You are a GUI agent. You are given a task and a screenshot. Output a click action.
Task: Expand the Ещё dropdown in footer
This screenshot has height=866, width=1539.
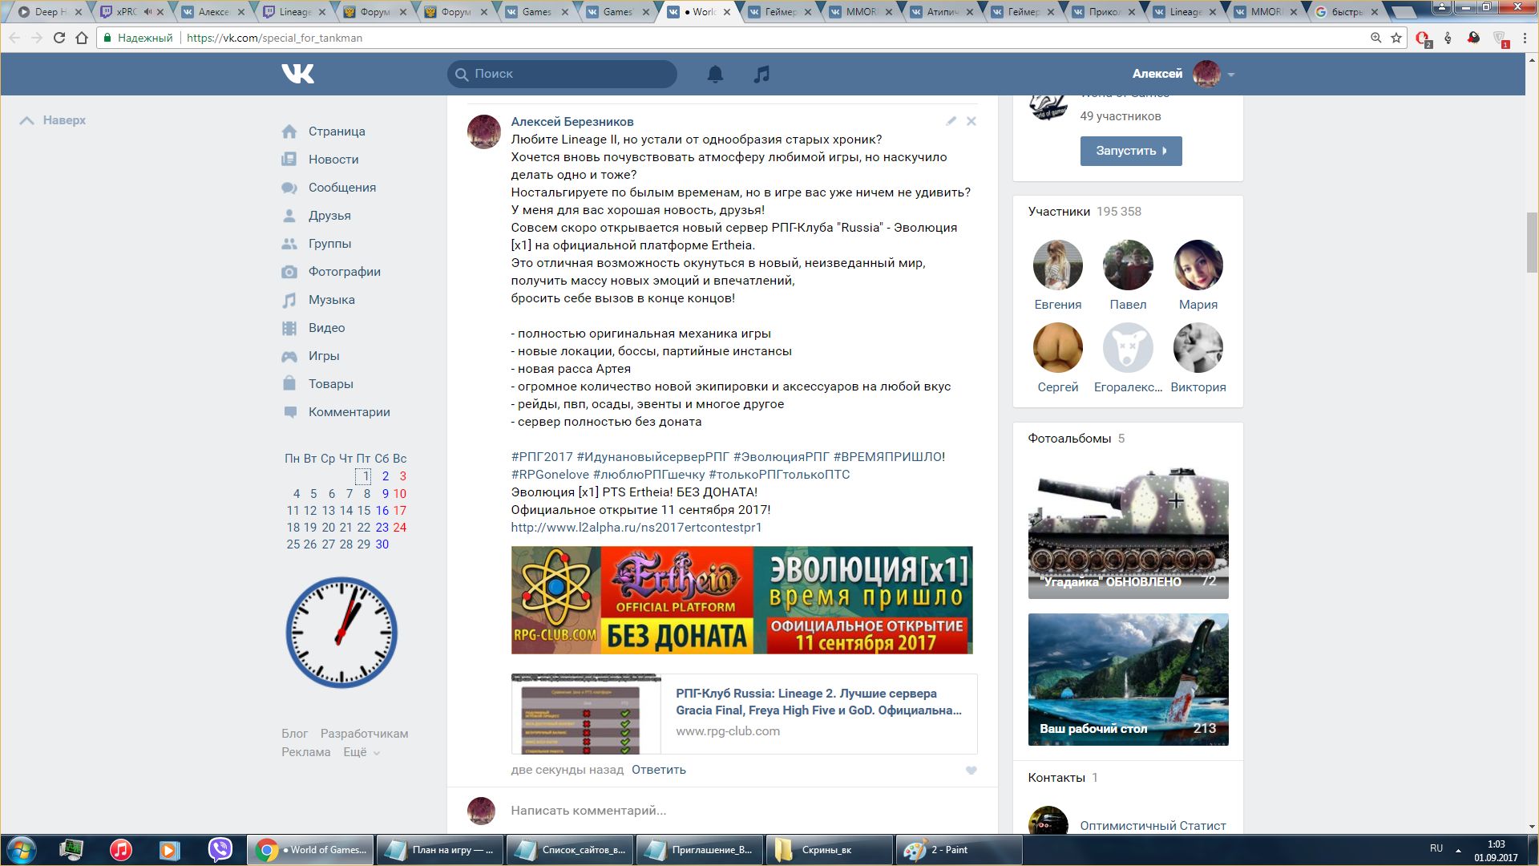[x=362, y=752]
